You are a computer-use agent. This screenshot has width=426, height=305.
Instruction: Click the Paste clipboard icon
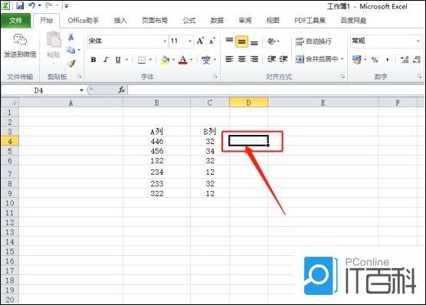(x=54, y=40)
